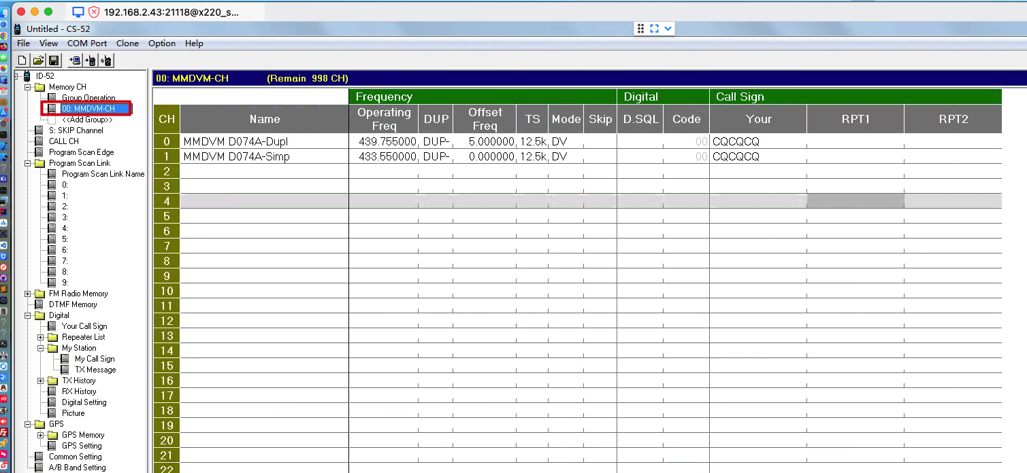
Task: Select Group Operation in the tree
Action: 88,98
